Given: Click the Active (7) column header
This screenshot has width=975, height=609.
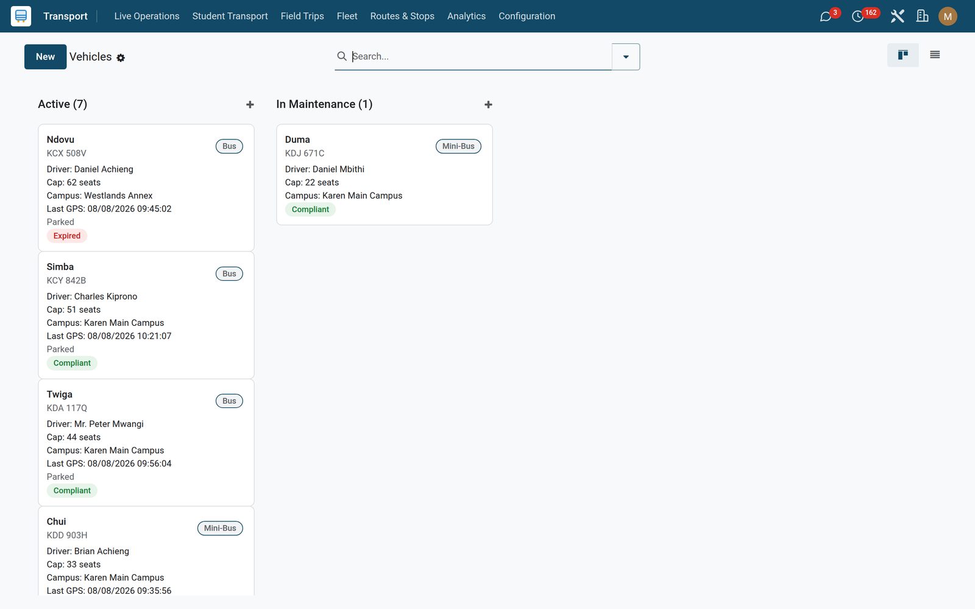Looking at the screenshot, I should (x=62, y=104).
